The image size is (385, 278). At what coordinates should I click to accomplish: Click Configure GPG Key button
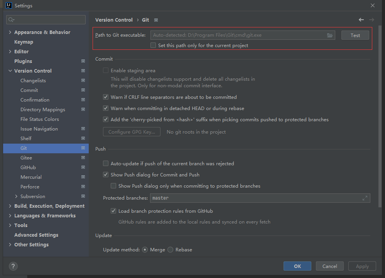[132, 132]
